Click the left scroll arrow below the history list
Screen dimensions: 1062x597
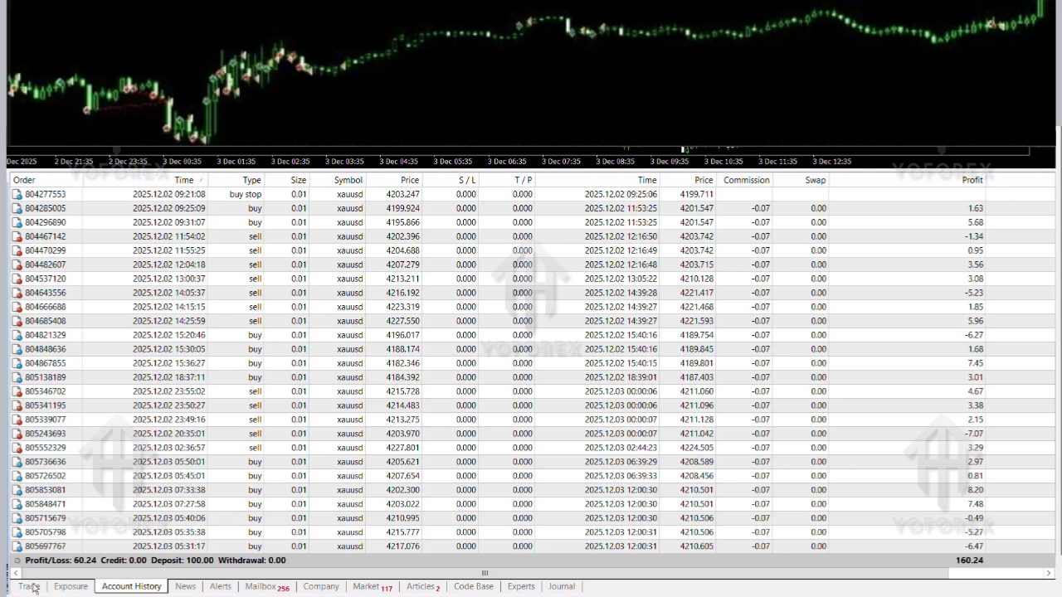pyautogui.click(x=15, y=573)
